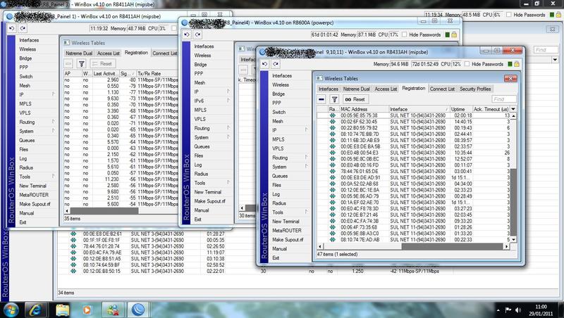Click the horizontal scrollbar in Painel 1 Wireless Tables
The height and width of the screenshot is (318, 564).
tap(104, 210)
